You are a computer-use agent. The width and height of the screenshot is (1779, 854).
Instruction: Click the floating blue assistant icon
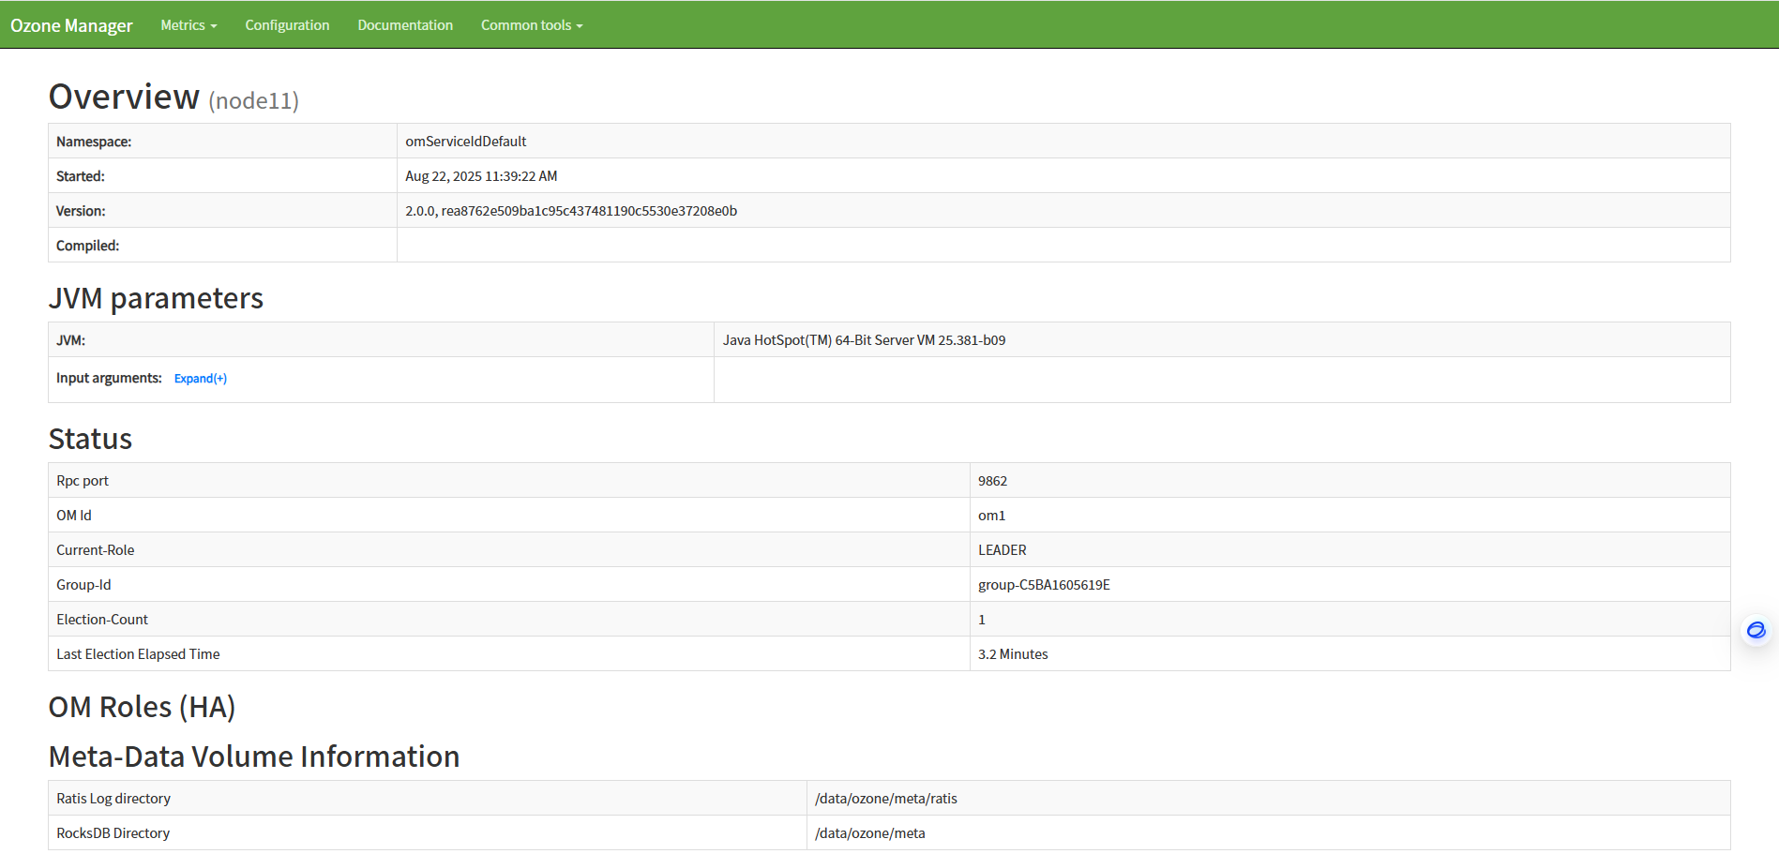[x=1756, y=630]
